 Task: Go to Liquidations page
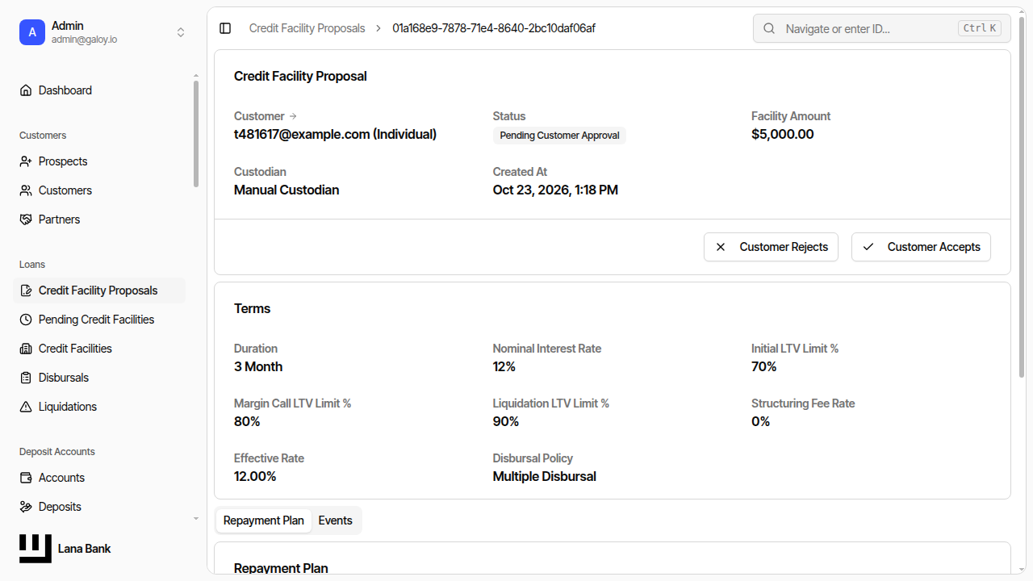click(99, 407)
